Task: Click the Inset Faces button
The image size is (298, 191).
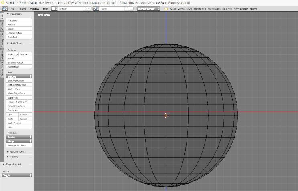Action: pos(19,89)
